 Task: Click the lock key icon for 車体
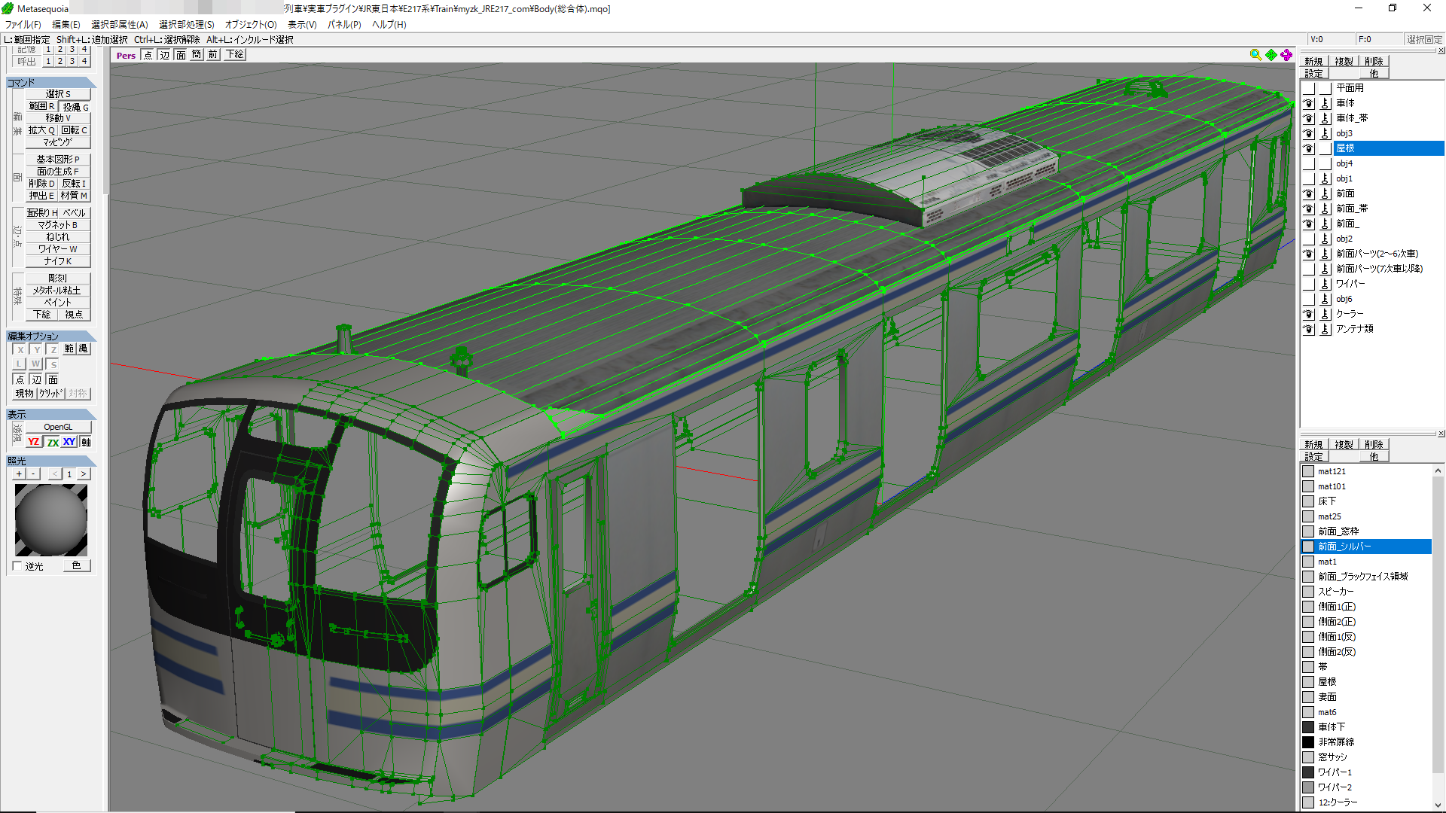pyautogui.click(x=1325, y=103)
